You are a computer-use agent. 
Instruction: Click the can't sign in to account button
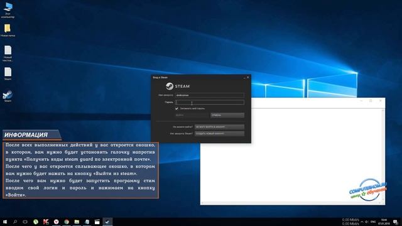219,127
